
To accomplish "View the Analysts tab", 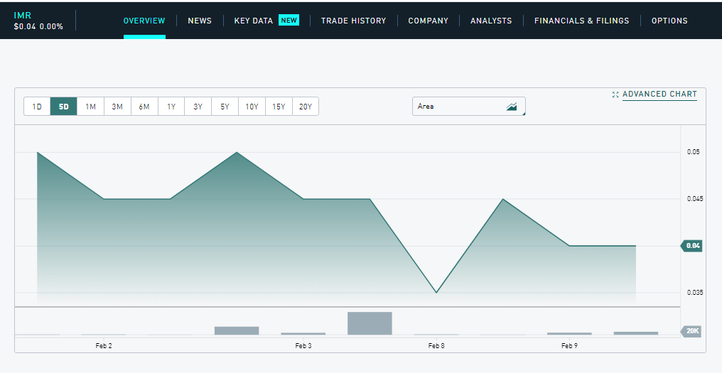I will click(x=491, y=21).
